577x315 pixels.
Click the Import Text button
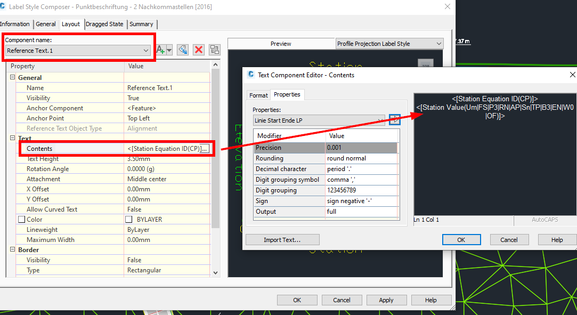click(282, 239)
